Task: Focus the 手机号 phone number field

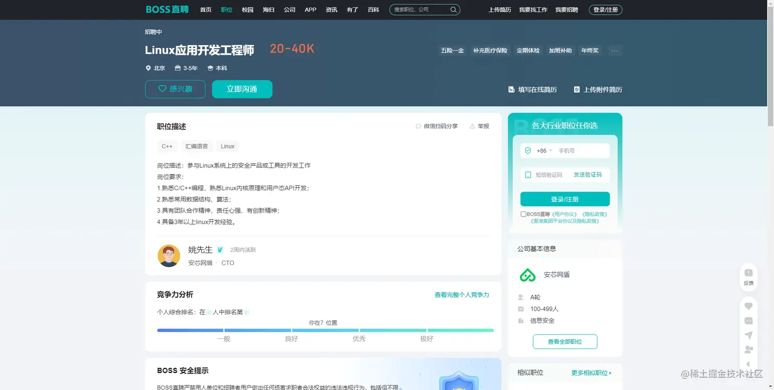Action: (x=583, y=151)
